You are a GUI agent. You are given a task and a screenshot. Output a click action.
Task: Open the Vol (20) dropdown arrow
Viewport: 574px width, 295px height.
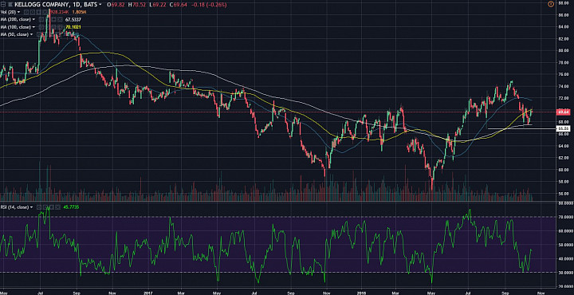[x=18, y=12]
